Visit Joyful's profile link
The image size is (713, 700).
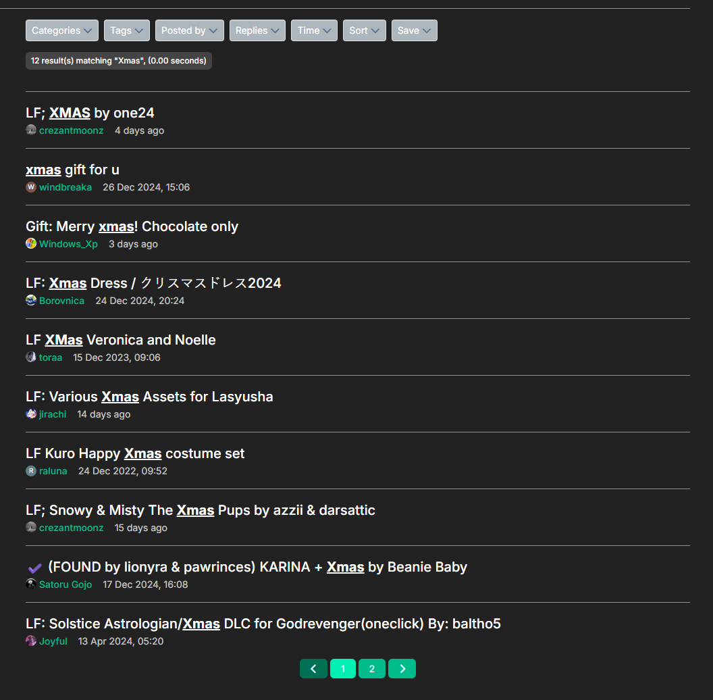click(53, 641)
